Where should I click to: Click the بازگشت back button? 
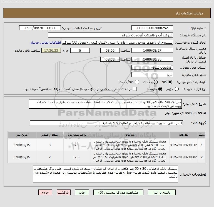point(64,192)
